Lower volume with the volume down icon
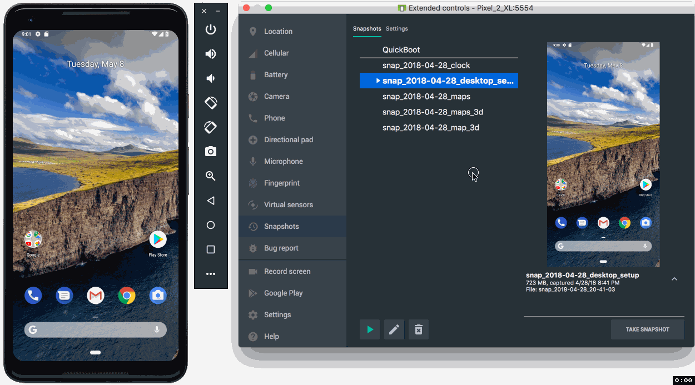Viewport: 695px width, 385px height. pyautogui.click(x=211, y=78)
